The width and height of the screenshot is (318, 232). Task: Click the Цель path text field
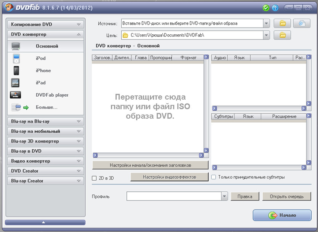click(192, 35)
